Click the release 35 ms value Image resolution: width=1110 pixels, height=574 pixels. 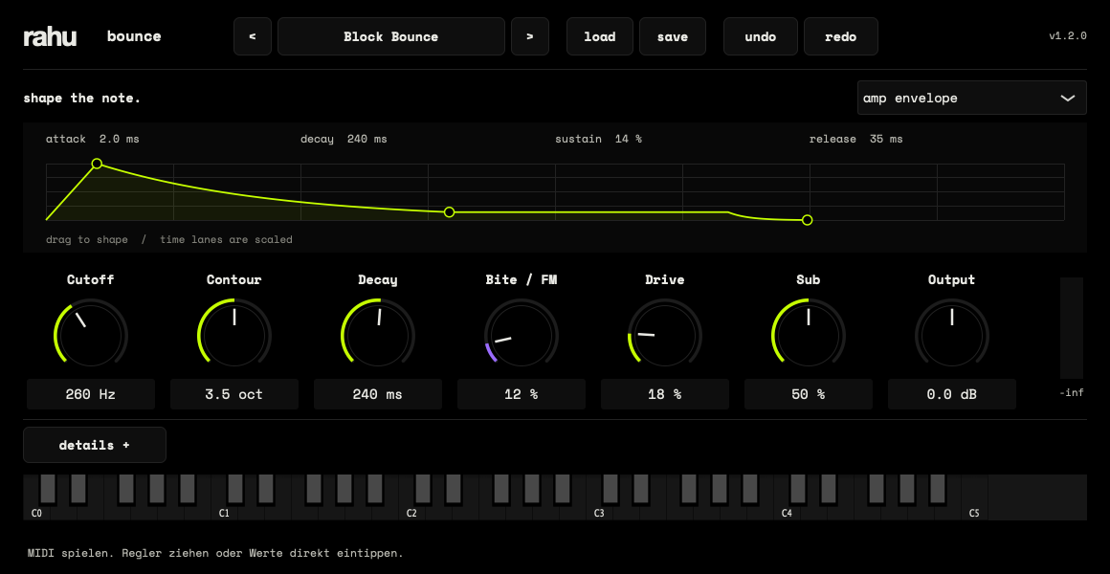[856, 139]
